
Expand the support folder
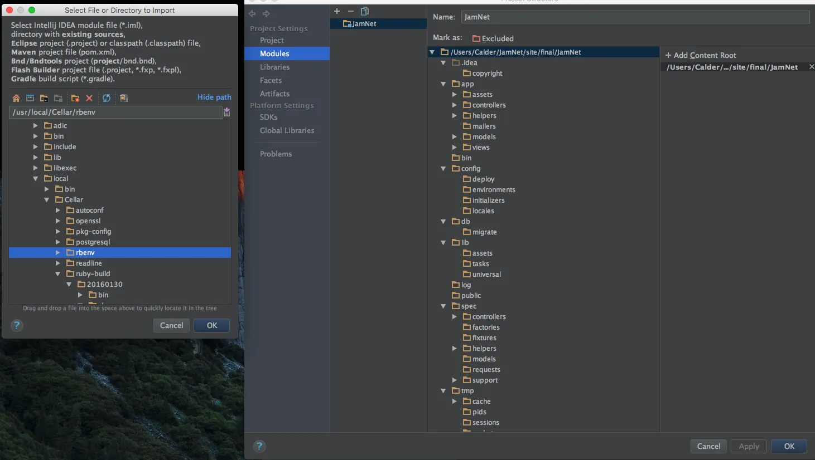pyautogui.click(x=455, y=380)
